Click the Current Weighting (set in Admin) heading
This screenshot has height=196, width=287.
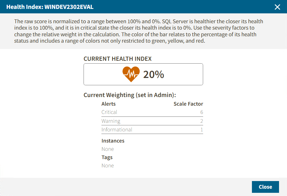pos(130,95)
